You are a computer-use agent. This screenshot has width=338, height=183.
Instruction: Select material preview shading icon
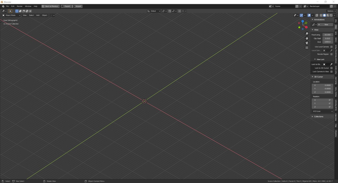(328, 15)
